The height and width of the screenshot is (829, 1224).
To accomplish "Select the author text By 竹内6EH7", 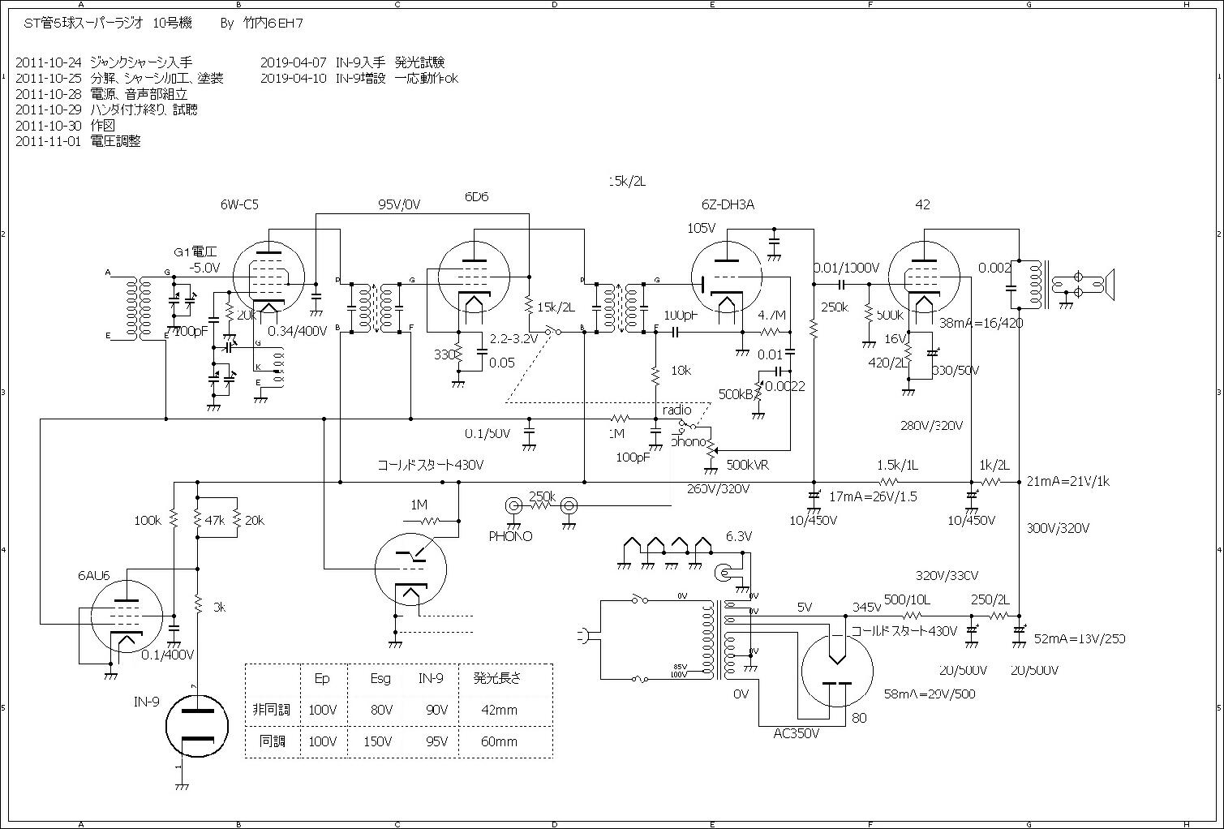I will coord(262,24).
